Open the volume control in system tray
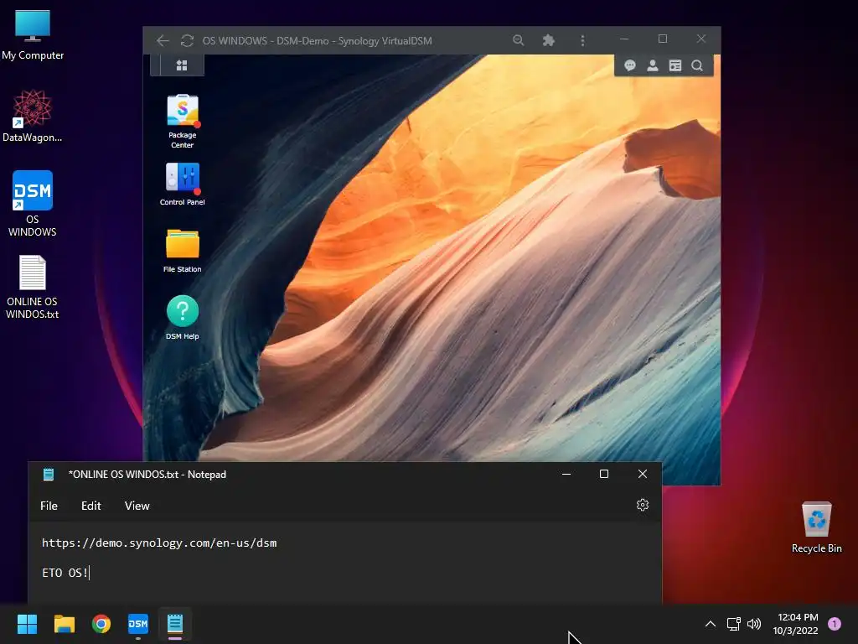The height and width of the screenshot is (644, 858). [754, 624]
